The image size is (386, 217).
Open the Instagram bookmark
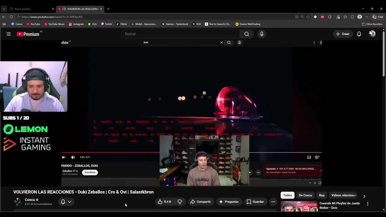(x=76, y=24)
